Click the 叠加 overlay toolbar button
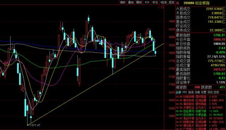226x130 pixels. 131,2
